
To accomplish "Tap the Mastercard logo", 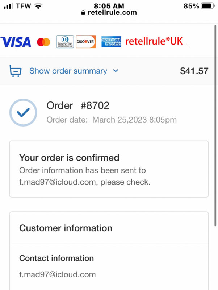I will click(x=43, y=42).
